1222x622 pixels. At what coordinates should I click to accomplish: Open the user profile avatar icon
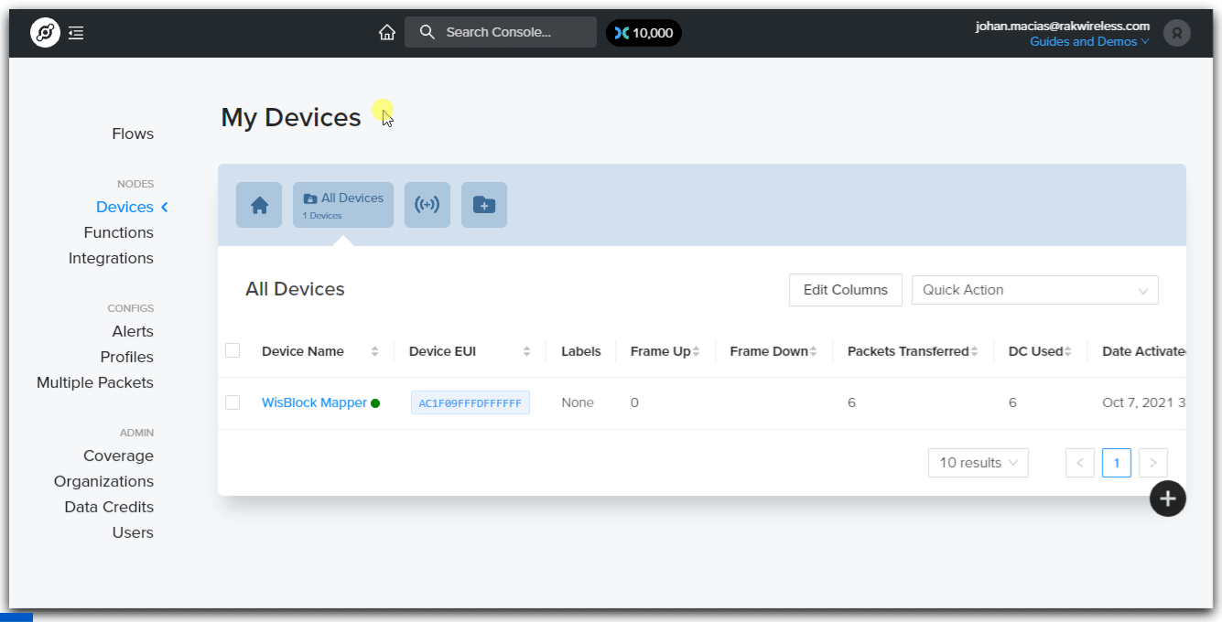click(1177, 33)
